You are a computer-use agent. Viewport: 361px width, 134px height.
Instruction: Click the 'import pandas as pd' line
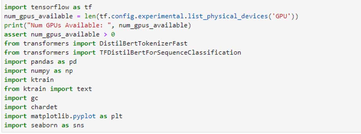(40, 61)
